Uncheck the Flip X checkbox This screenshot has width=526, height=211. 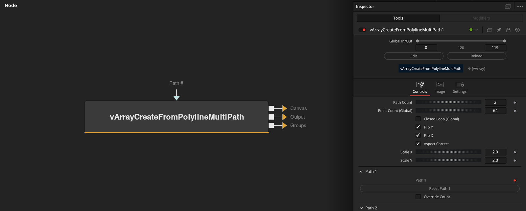pyautogui.click(x=418, y=135)
